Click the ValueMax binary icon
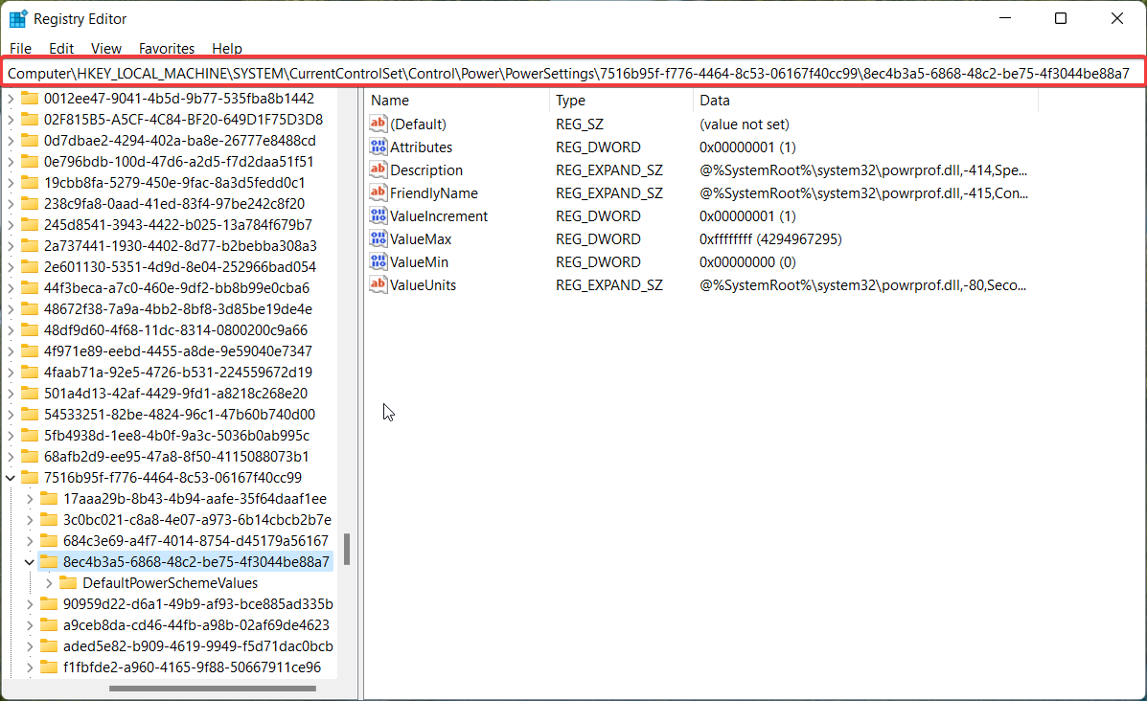Screen dimensions: 1147x701 (x=378, y=239)
